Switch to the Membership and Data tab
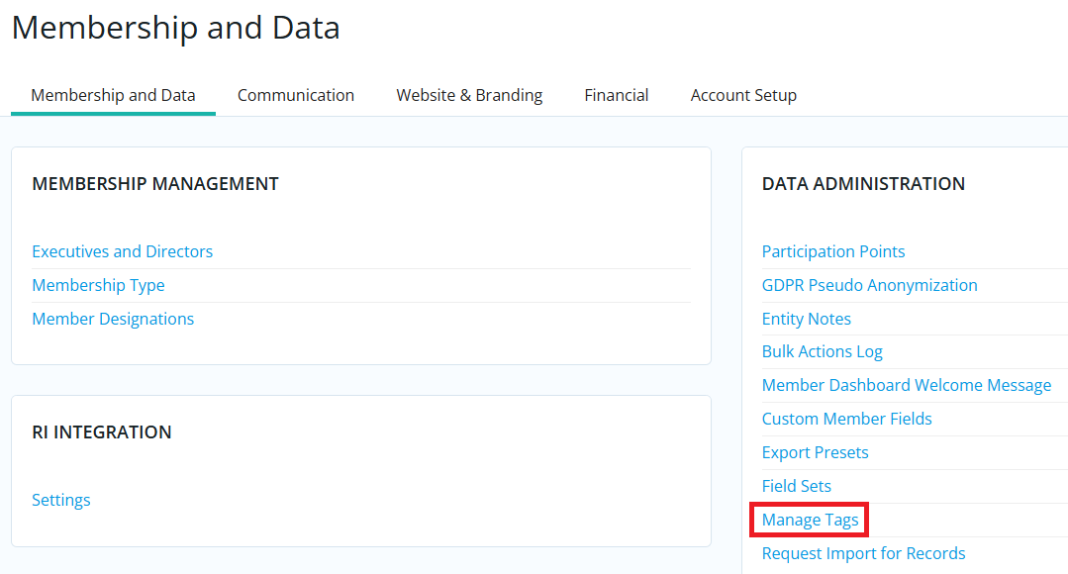Image resolution: width=1068 pixels, height=574 pixels. (x=113, y=95)
